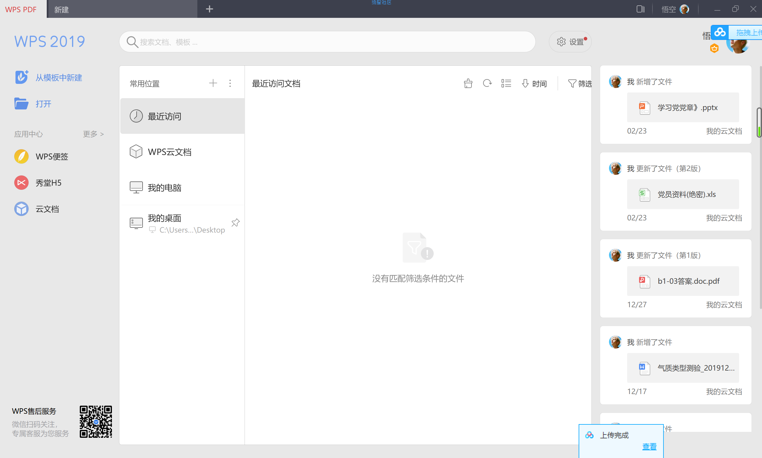Sort recent documents by 时间
Screen dimensions: 762x458
point(534,84)
